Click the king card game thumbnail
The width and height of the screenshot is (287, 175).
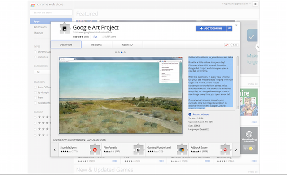point(249,102)
